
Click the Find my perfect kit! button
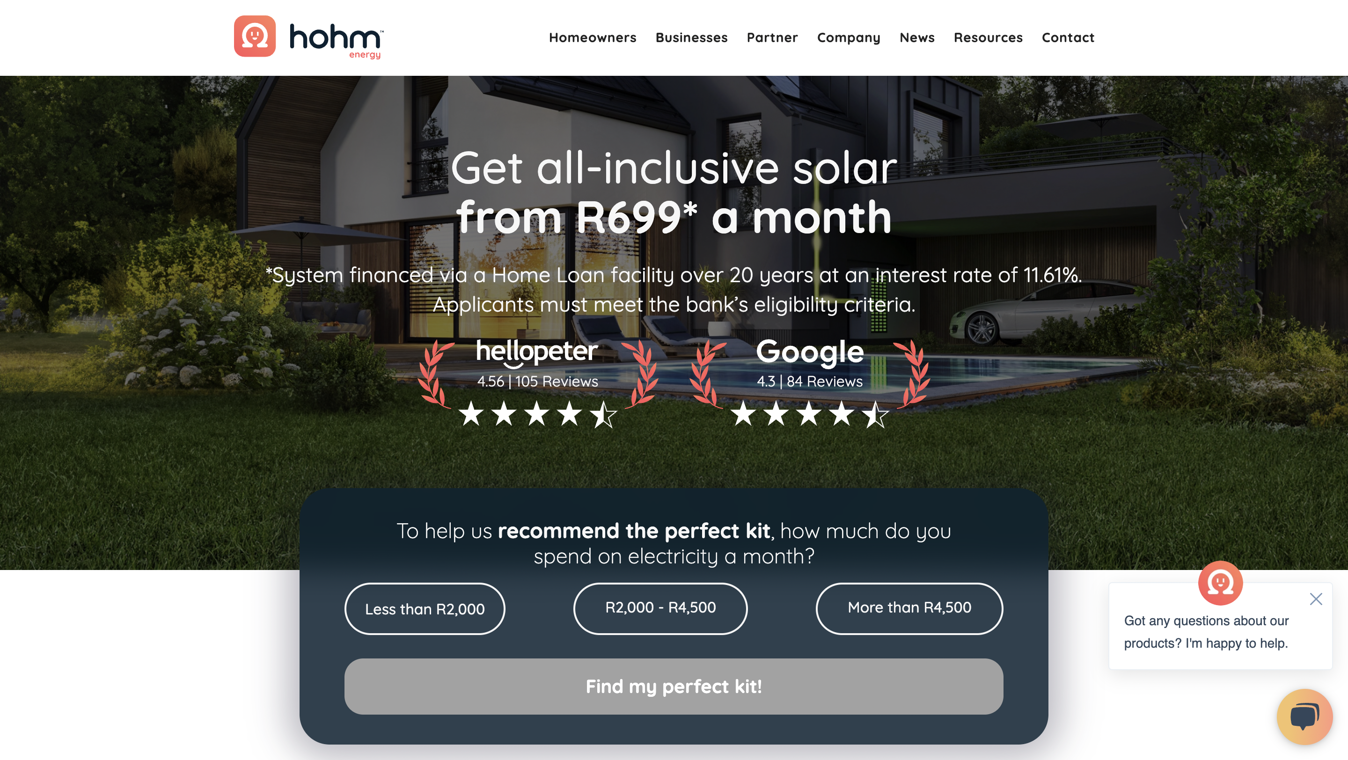click(x=674, y=686)
